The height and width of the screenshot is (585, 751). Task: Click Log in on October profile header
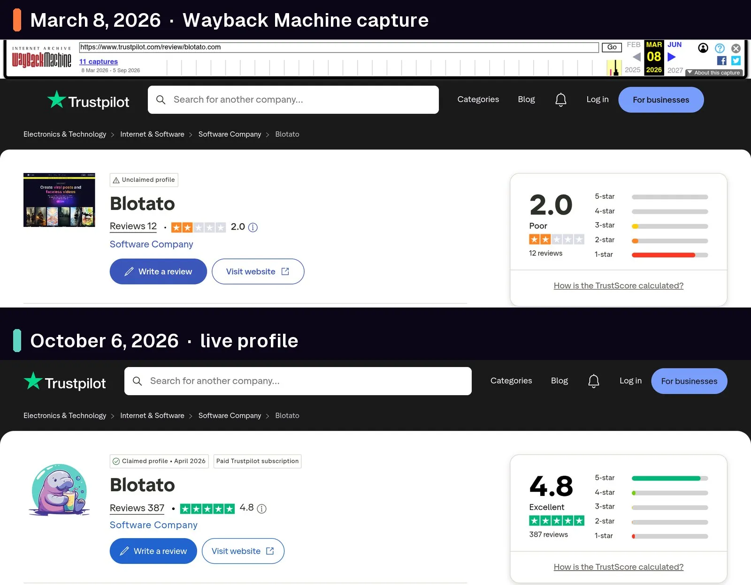pyautogui.click(x=630, y=381)
